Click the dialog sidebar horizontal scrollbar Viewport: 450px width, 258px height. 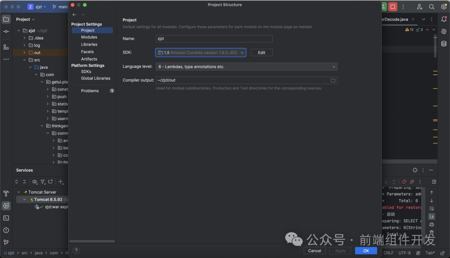click(x=92, y=241)
